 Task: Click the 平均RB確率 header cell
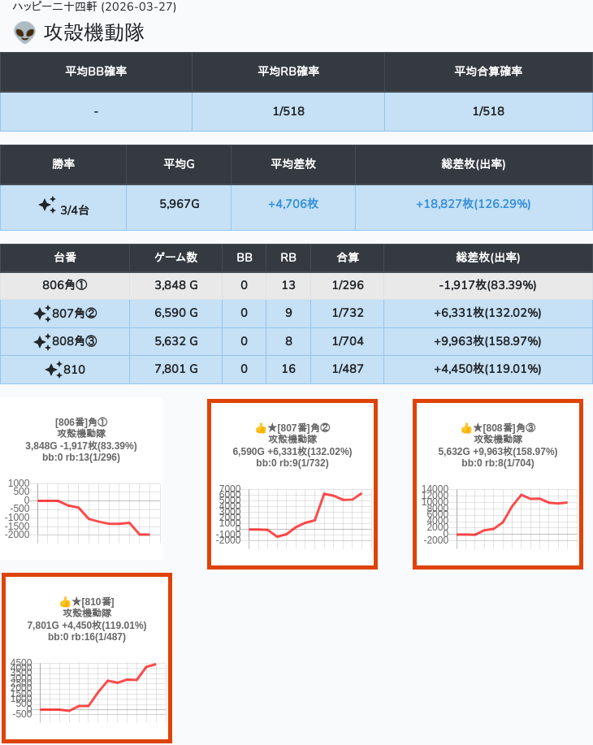(x=288, y=71)
